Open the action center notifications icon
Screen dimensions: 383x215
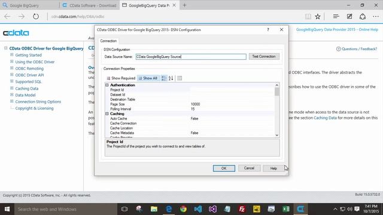coord(357,209)
